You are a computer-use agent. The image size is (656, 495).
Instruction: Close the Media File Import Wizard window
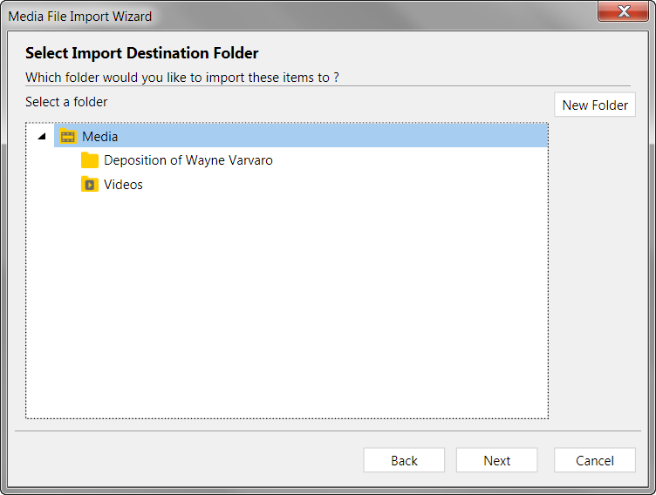pyautogui.click(x=624, y=11)
